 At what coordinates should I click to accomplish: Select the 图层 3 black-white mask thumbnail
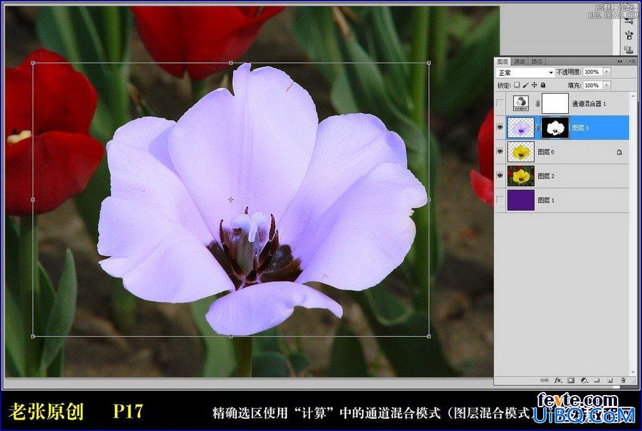coord(555,128)
